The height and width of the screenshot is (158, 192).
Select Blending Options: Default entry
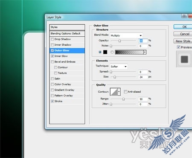click(67, 33)
